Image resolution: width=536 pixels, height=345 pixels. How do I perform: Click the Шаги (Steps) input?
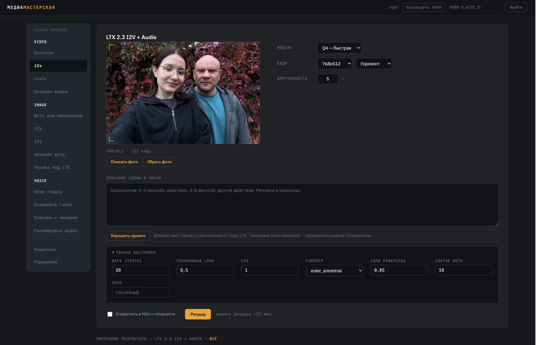pyautogui.click(x=141, y=270)
